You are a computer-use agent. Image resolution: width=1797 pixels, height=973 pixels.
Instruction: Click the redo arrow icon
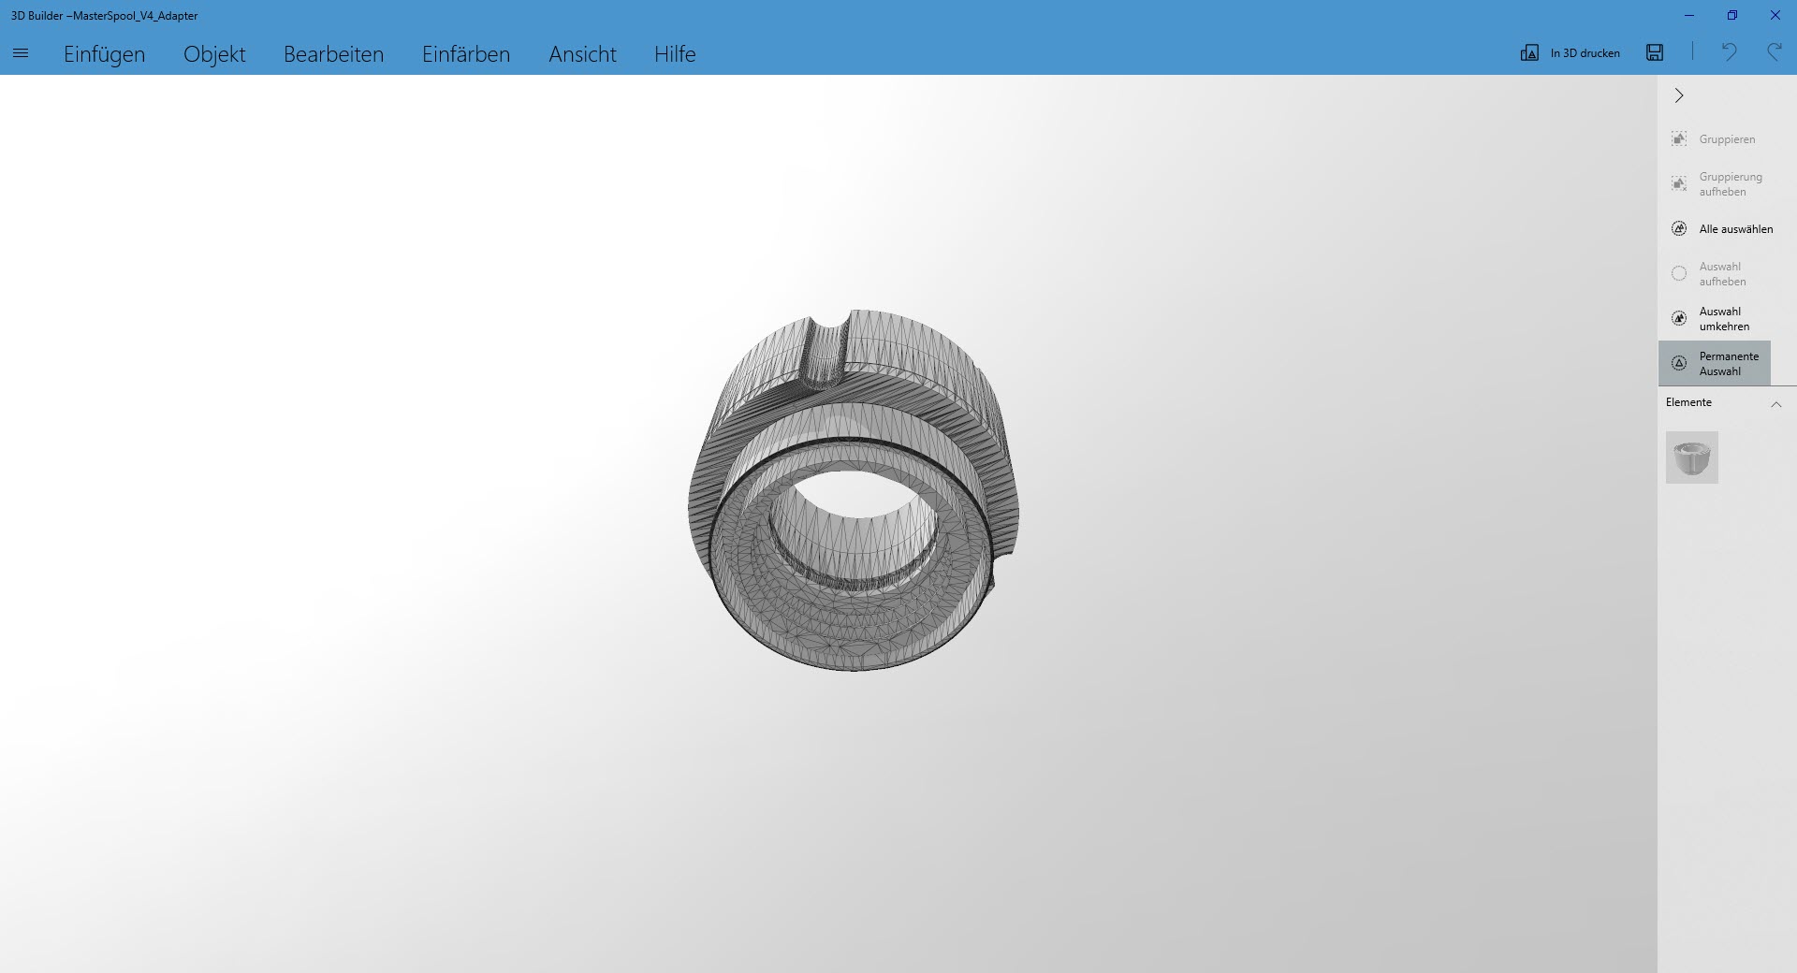pos(1774,52)
